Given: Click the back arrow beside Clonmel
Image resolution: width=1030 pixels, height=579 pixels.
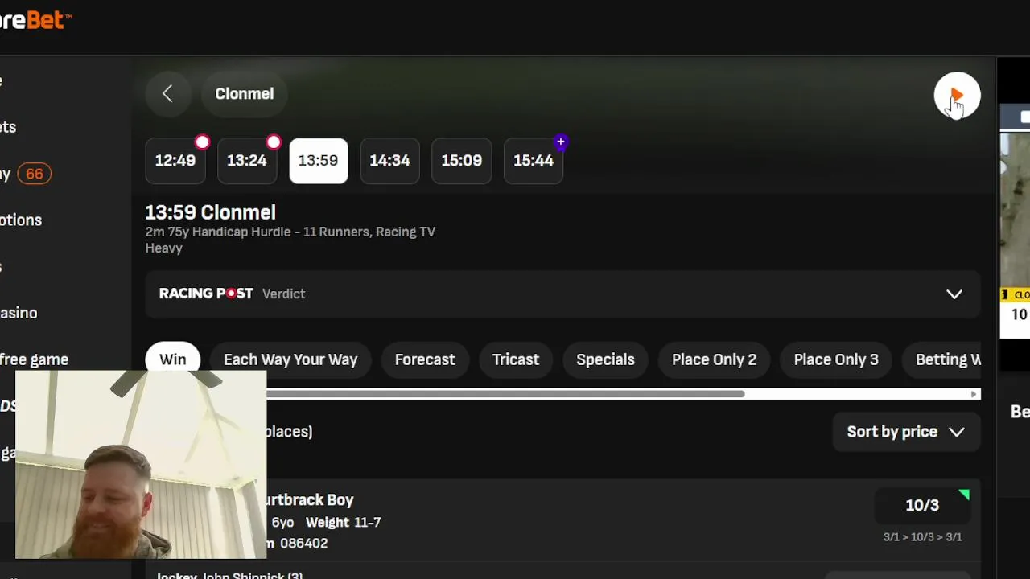Looking at the screenshot, I should point(167,94).
